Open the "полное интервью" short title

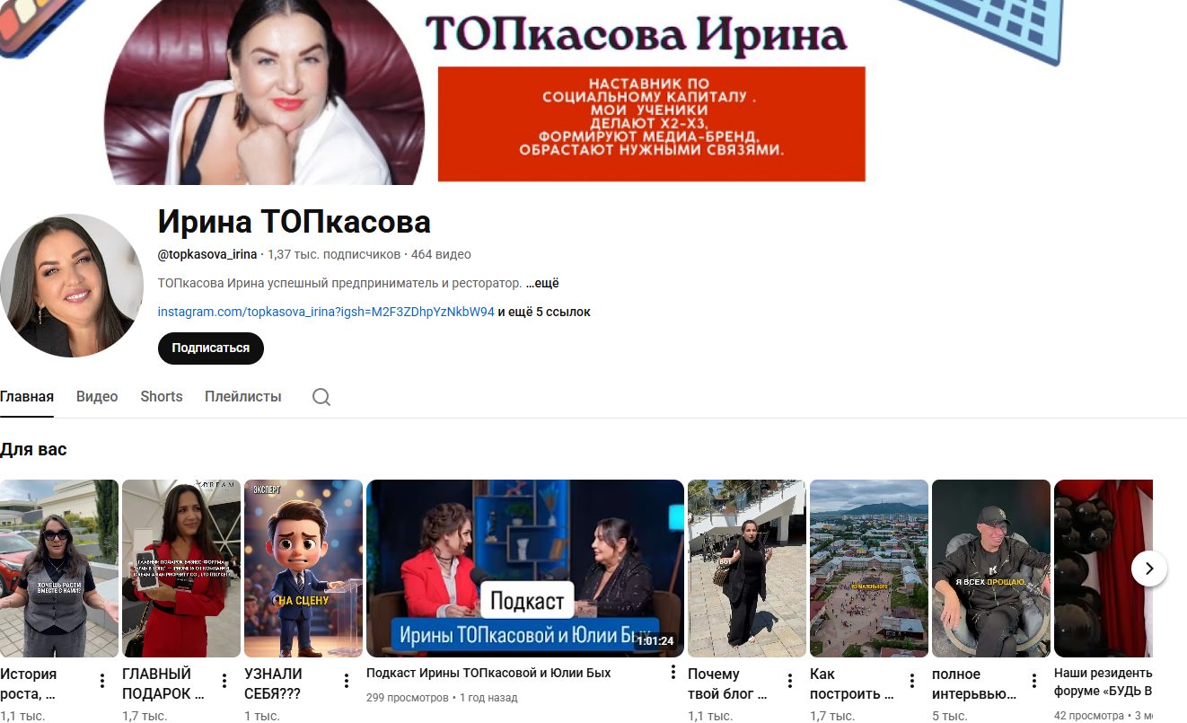(973, 683)
